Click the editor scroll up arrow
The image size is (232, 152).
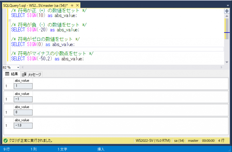(227, 16)
